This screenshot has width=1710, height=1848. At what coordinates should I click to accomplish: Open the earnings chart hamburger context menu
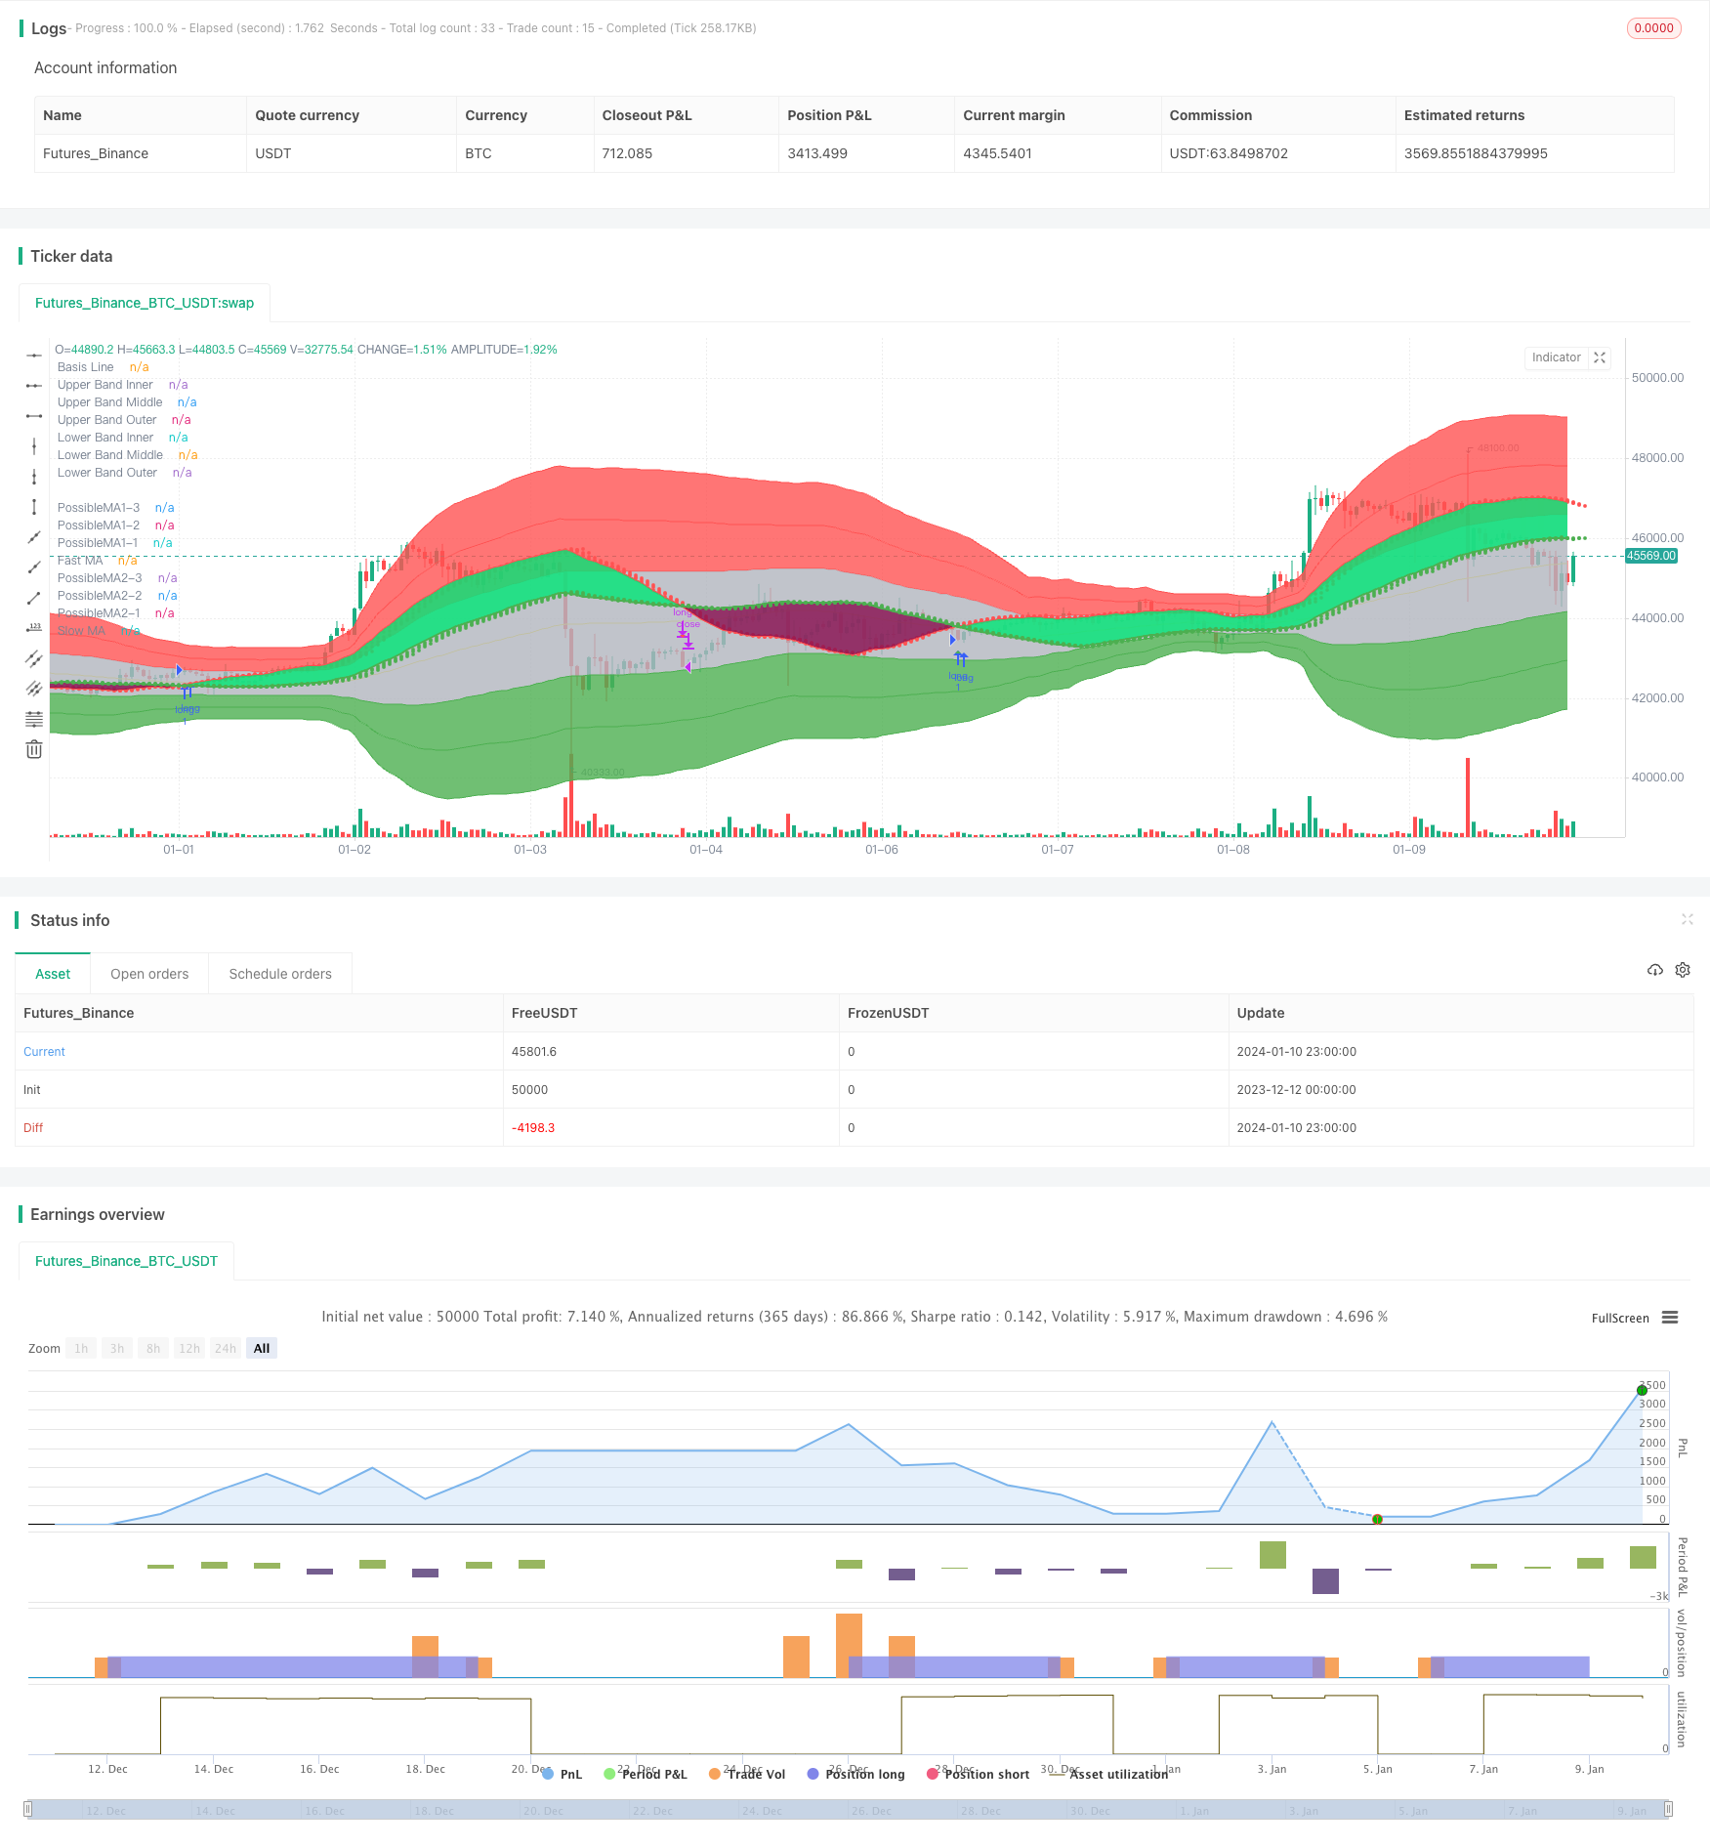1670,1318
